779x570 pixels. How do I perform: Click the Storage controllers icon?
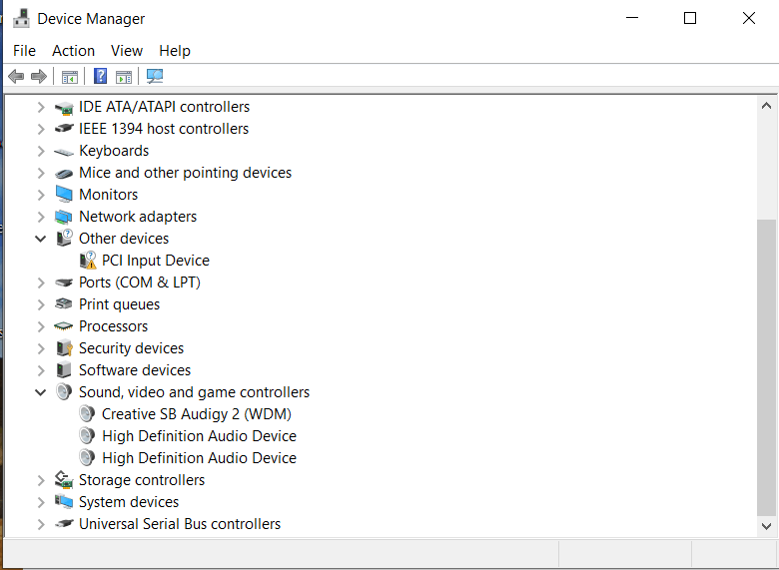(x=64, y=479)
